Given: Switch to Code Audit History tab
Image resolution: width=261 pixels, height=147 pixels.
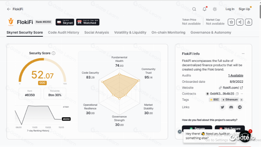Looking at the screenshot, I should pyautogui.click(x=64, y=32).
